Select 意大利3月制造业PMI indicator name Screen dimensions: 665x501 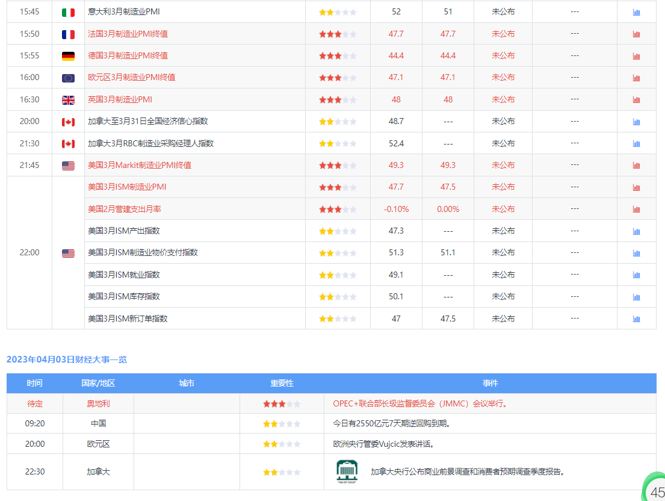click(124, 12)
